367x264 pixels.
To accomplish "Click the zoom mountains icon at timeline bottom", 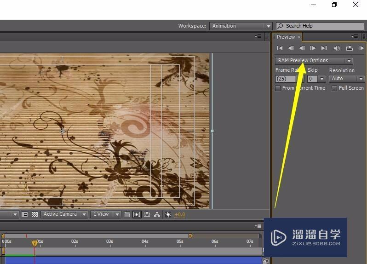I will tap(265, 261).
